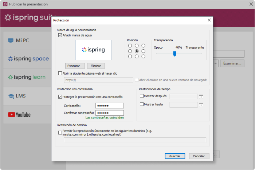Toggle Añadir marca de agua checkbox
The image size is (255, 170).
click(60, 35)
